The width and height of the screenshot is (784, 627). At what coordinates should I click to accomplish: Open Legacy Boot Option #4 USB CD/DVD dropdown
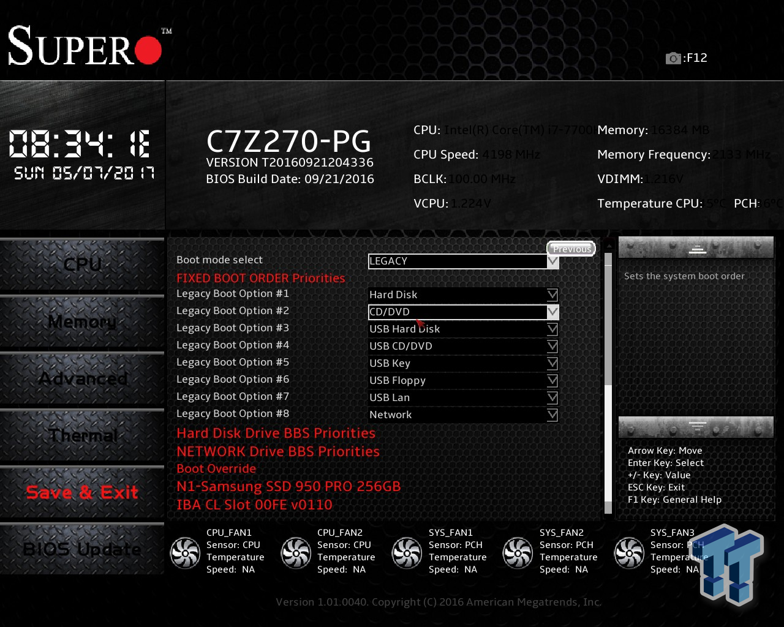tap(463, 346)
